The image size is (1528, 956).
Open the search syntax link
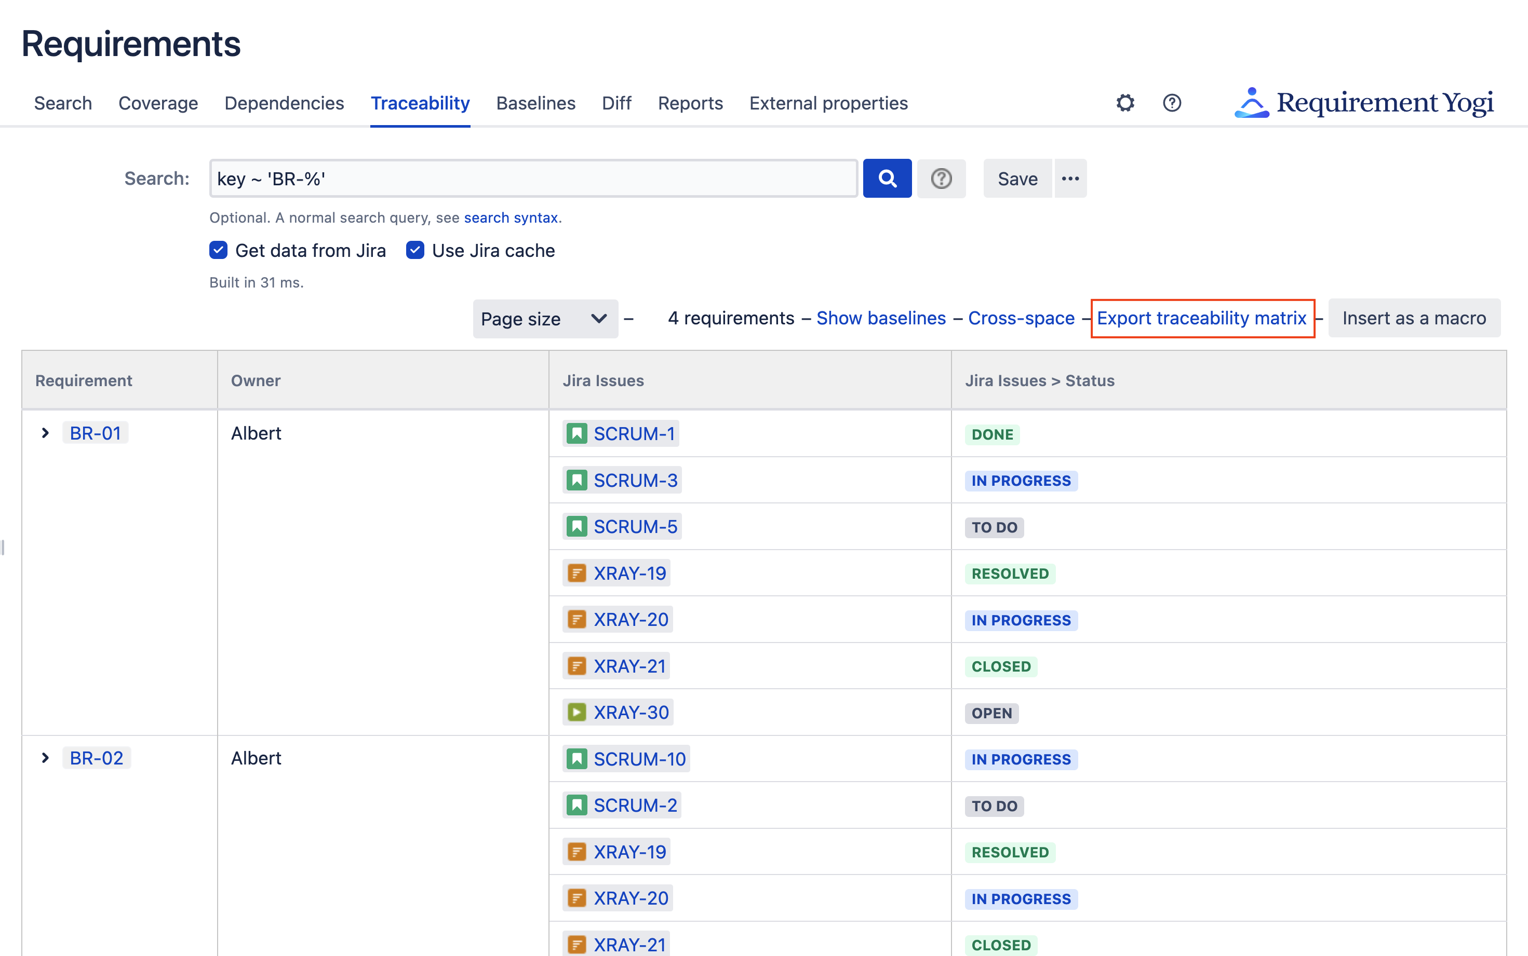[511, 217]
